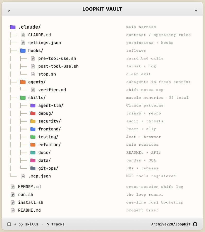Open the docs/ skill folder
This screenshot has height=232, width=205.
(x=45, y=153)
